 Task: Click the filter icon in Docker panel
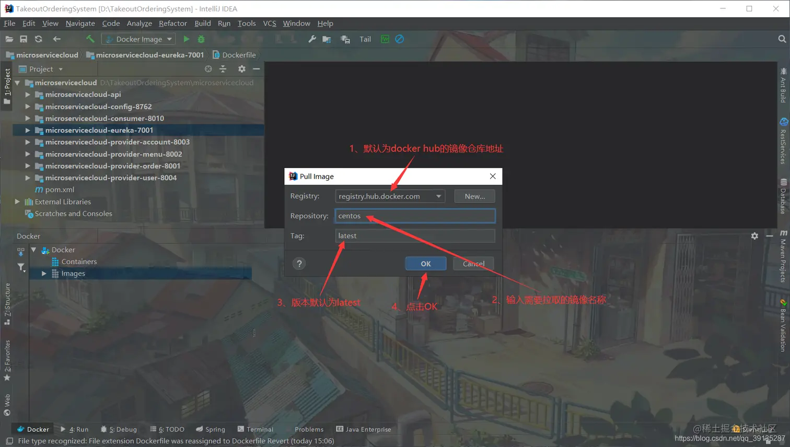(x=21, y=267)
